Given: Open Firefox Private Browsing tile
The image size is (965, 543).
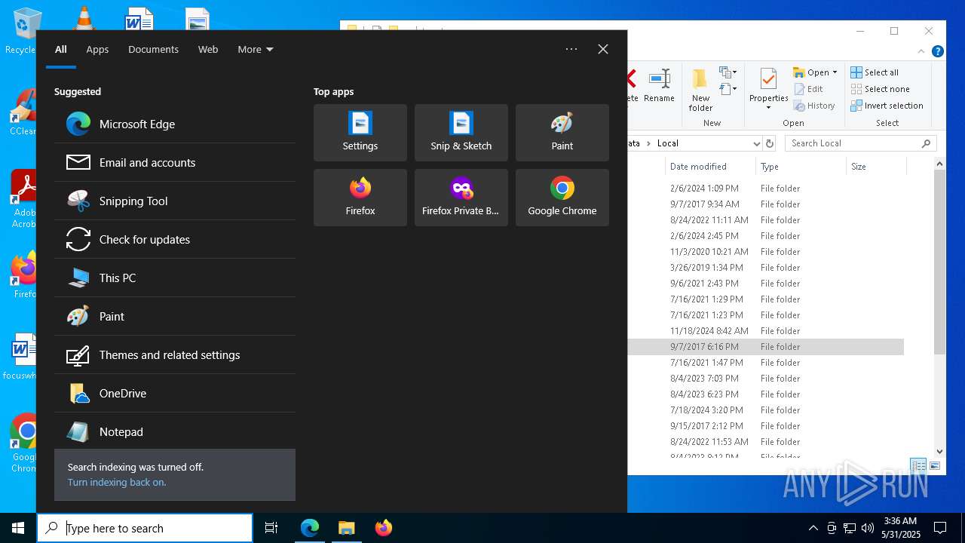Looking at the screenshot, I should point(461,198).
